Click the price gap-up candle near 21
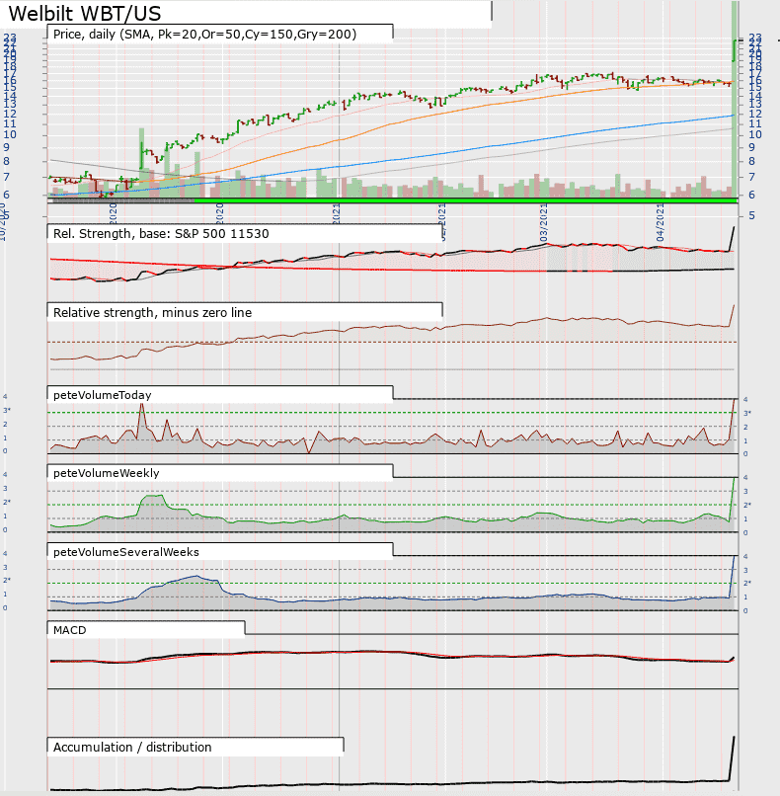This screenshot has height=796, width=780. [x=735, y=50]
